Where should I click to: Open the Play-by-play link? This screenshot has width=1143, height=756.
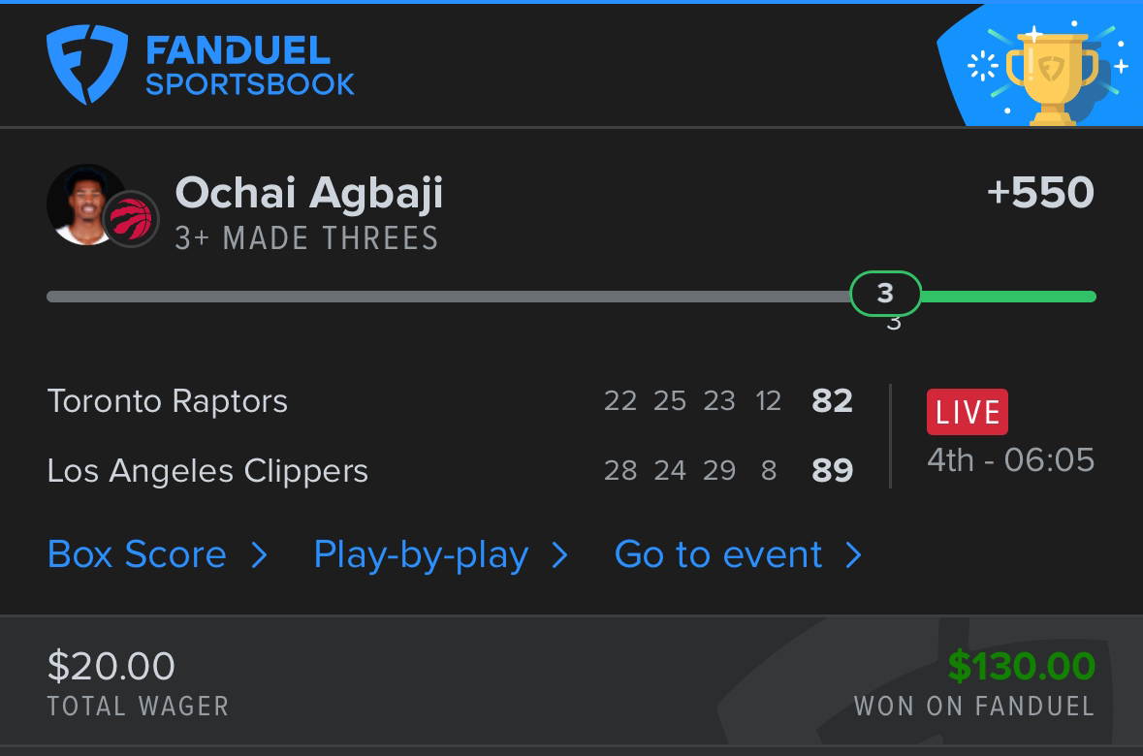[421, 554]
